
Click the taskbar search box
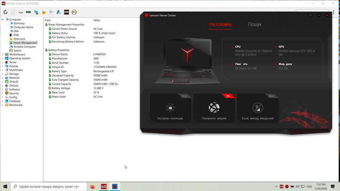tap(49, 187)
